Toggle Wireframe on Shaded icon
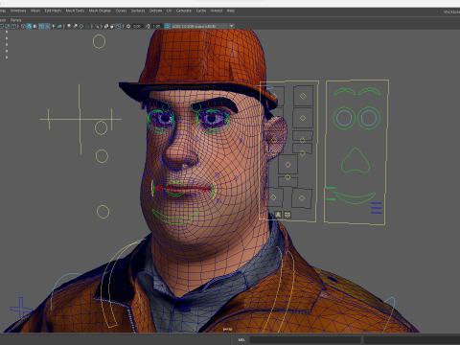The height and width of the screenshot is (345, 460). (41, 26)
